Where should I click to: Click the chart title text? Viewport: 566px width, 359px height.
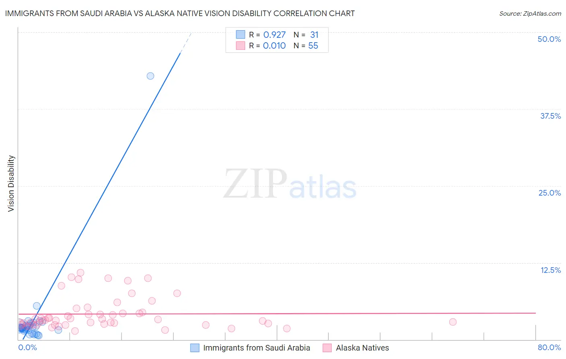pos(180,13)
